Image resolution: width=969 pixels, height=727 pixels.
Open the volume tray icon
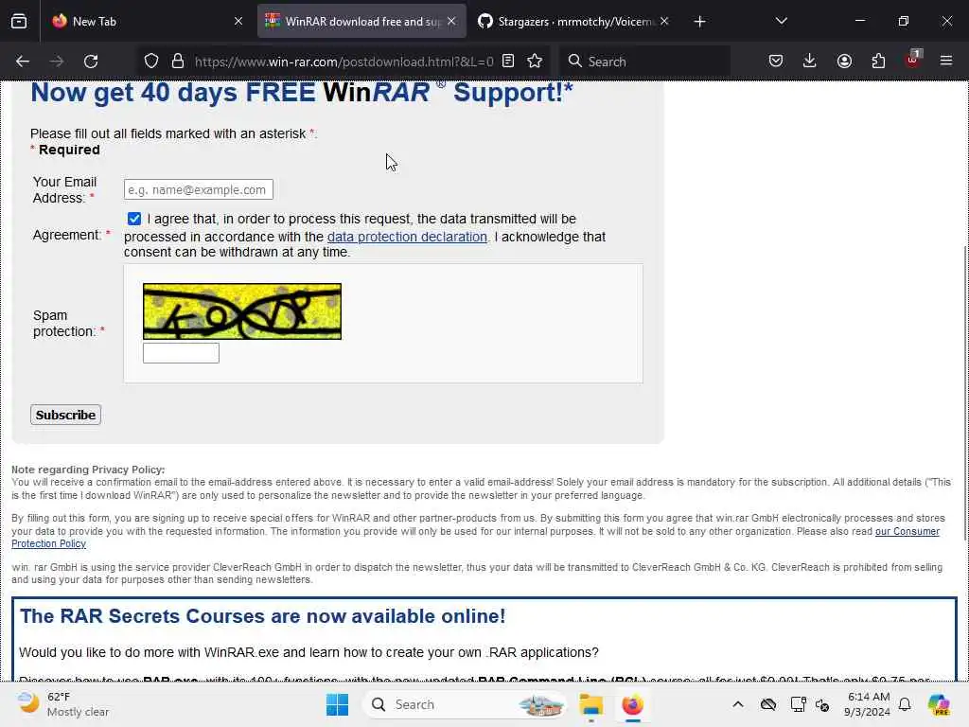tap(822, 705)
